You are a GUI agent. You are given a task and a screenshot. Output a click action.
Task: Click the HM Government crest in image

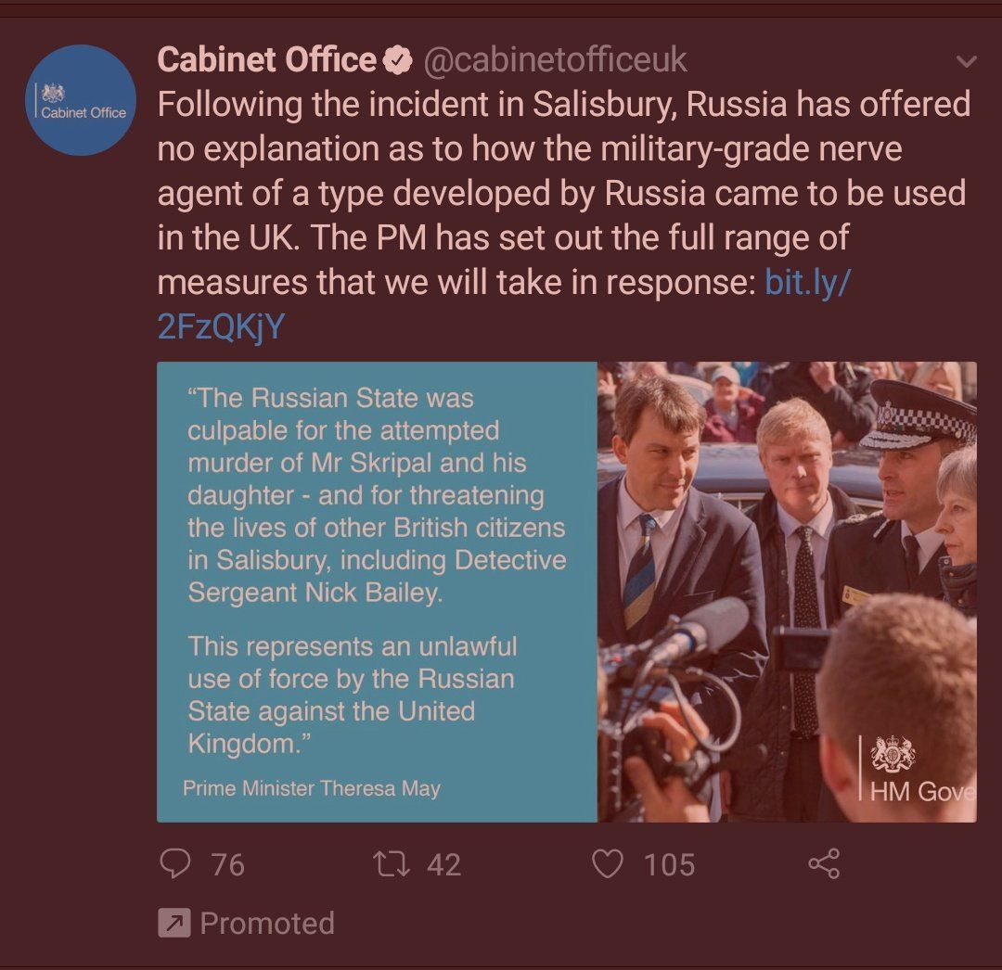tap(893, 752)
